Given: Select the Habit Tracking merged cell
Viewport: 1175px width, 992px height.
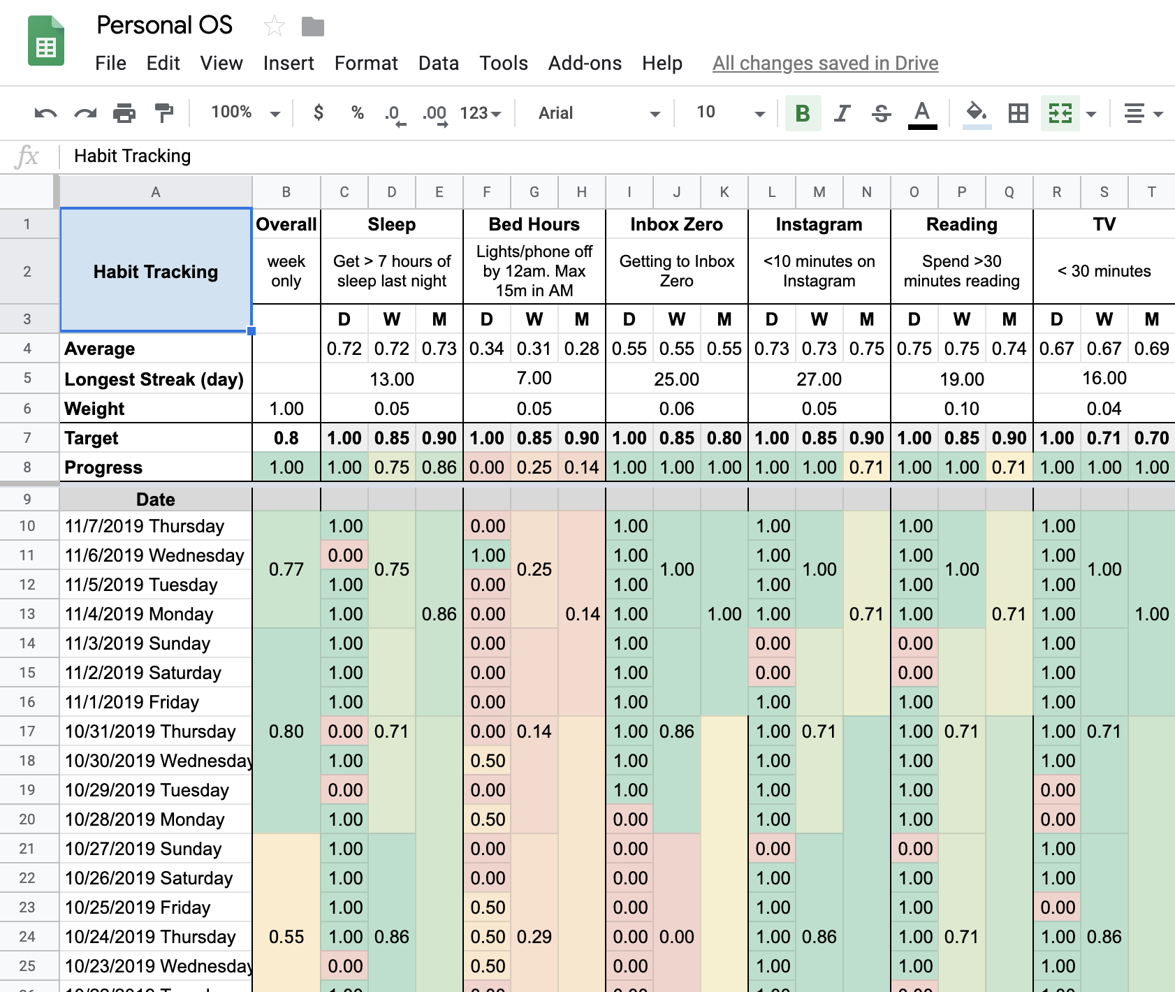Looking at the screenshot, I should point(156,270).
